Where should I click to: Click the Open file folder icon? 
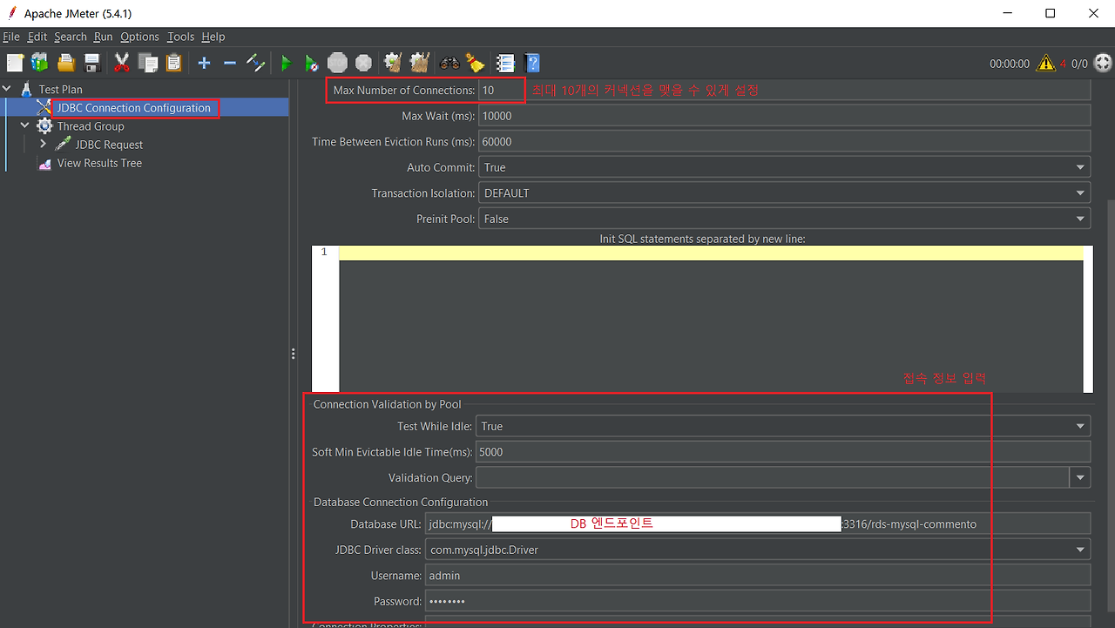66,63
